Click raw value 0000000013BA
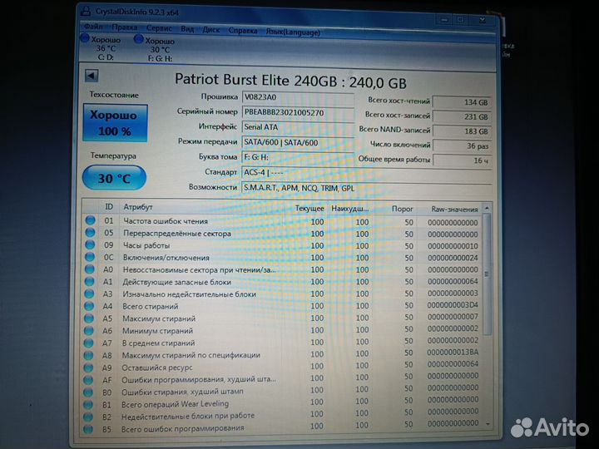Viewport: 599px width, 449px height. [453, 352]
